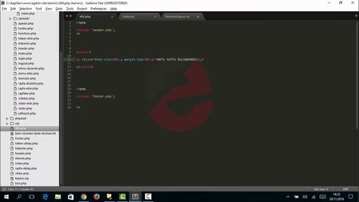Open the Tab Size: 4 selector
The width and height of the screenshot is (359, 202).
click(320, 189)
